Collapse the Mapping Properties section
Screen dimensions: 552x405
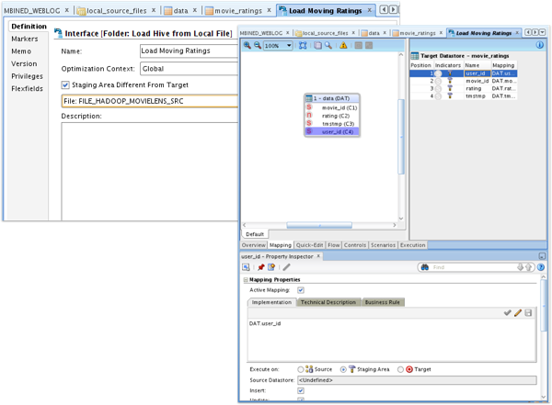tap(245, 279)
